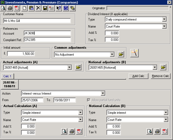Export to Word from the toolbar

(66, 8)
